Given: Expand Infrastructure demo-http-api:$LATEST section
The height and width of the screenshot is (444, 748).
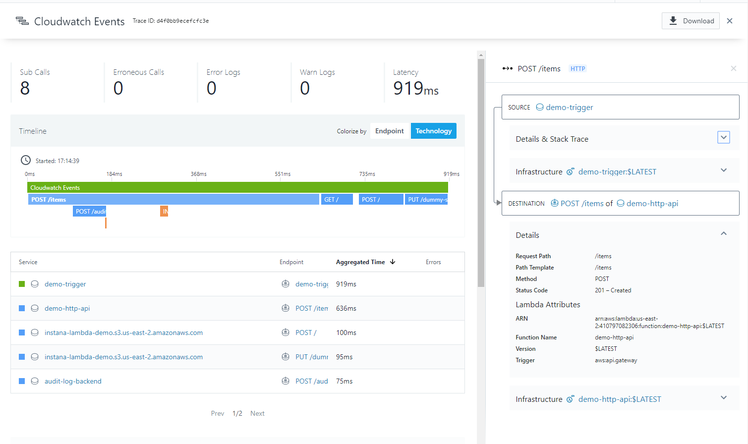Looking at the screenshot, I should click(x=724, y=397).
